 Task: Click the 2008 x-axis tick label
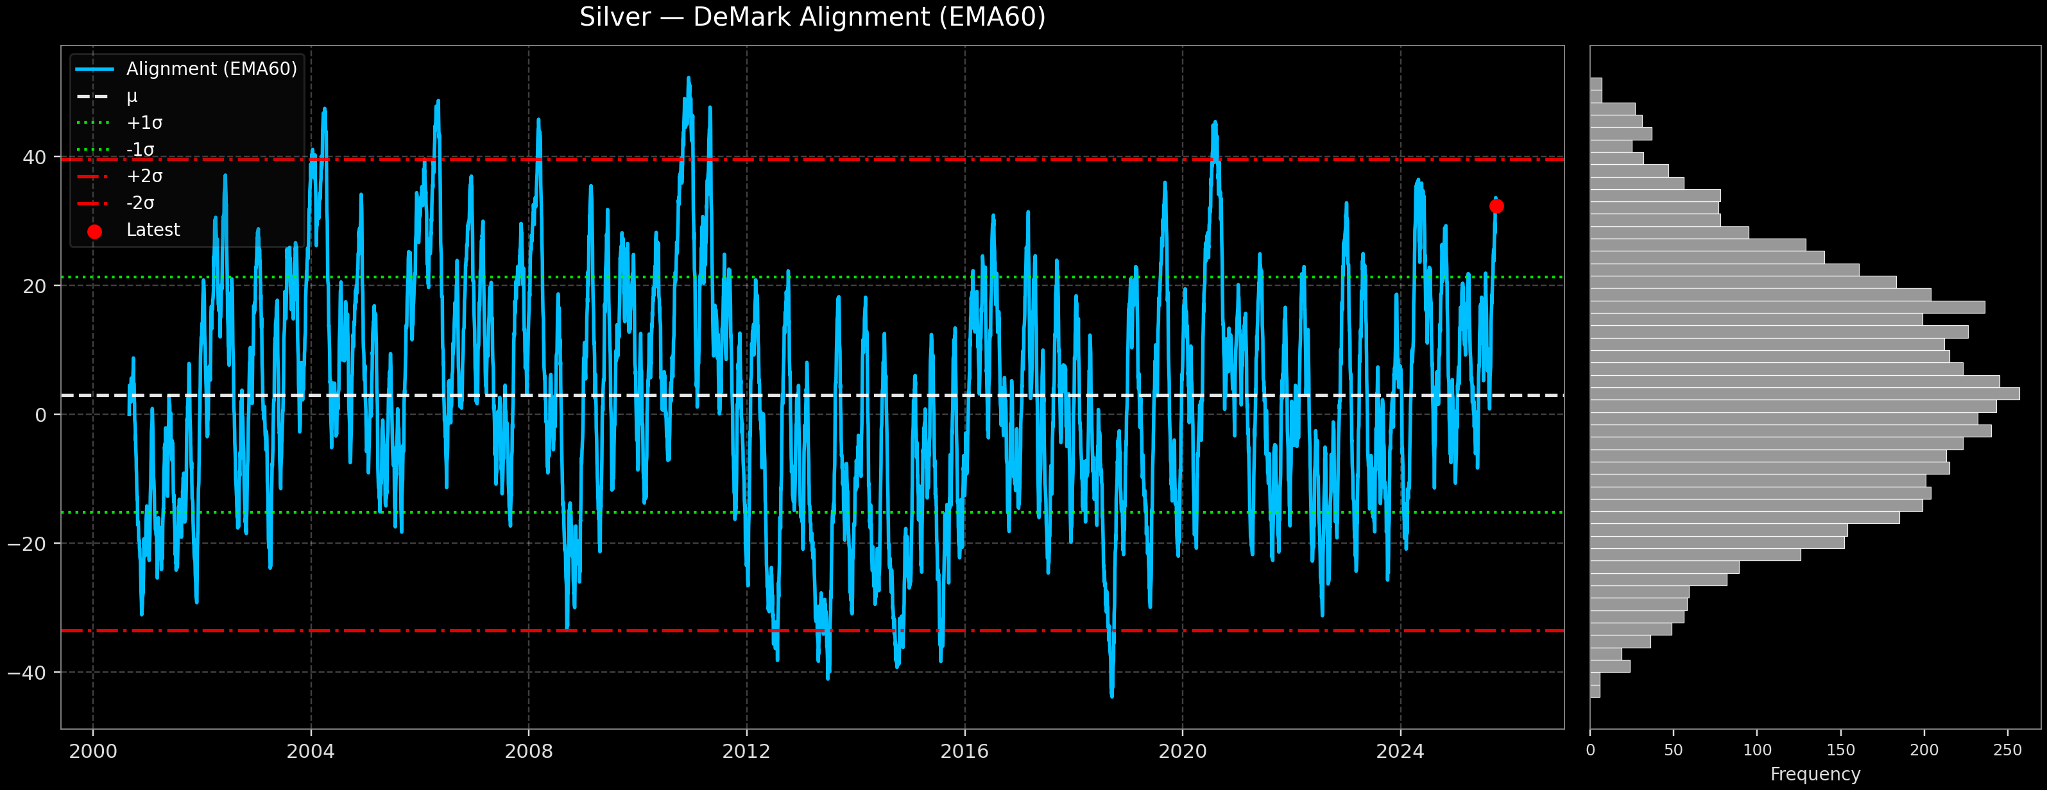(529, 752)
